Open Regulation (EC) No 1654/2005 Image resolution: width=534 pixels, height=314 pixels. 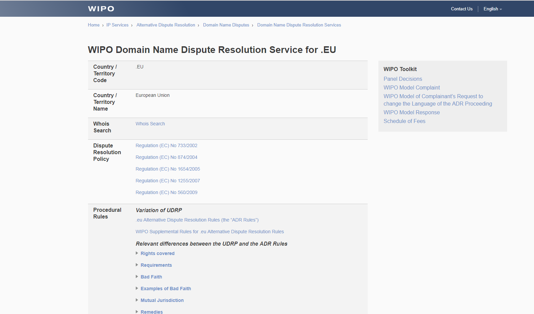coord(168,169)
